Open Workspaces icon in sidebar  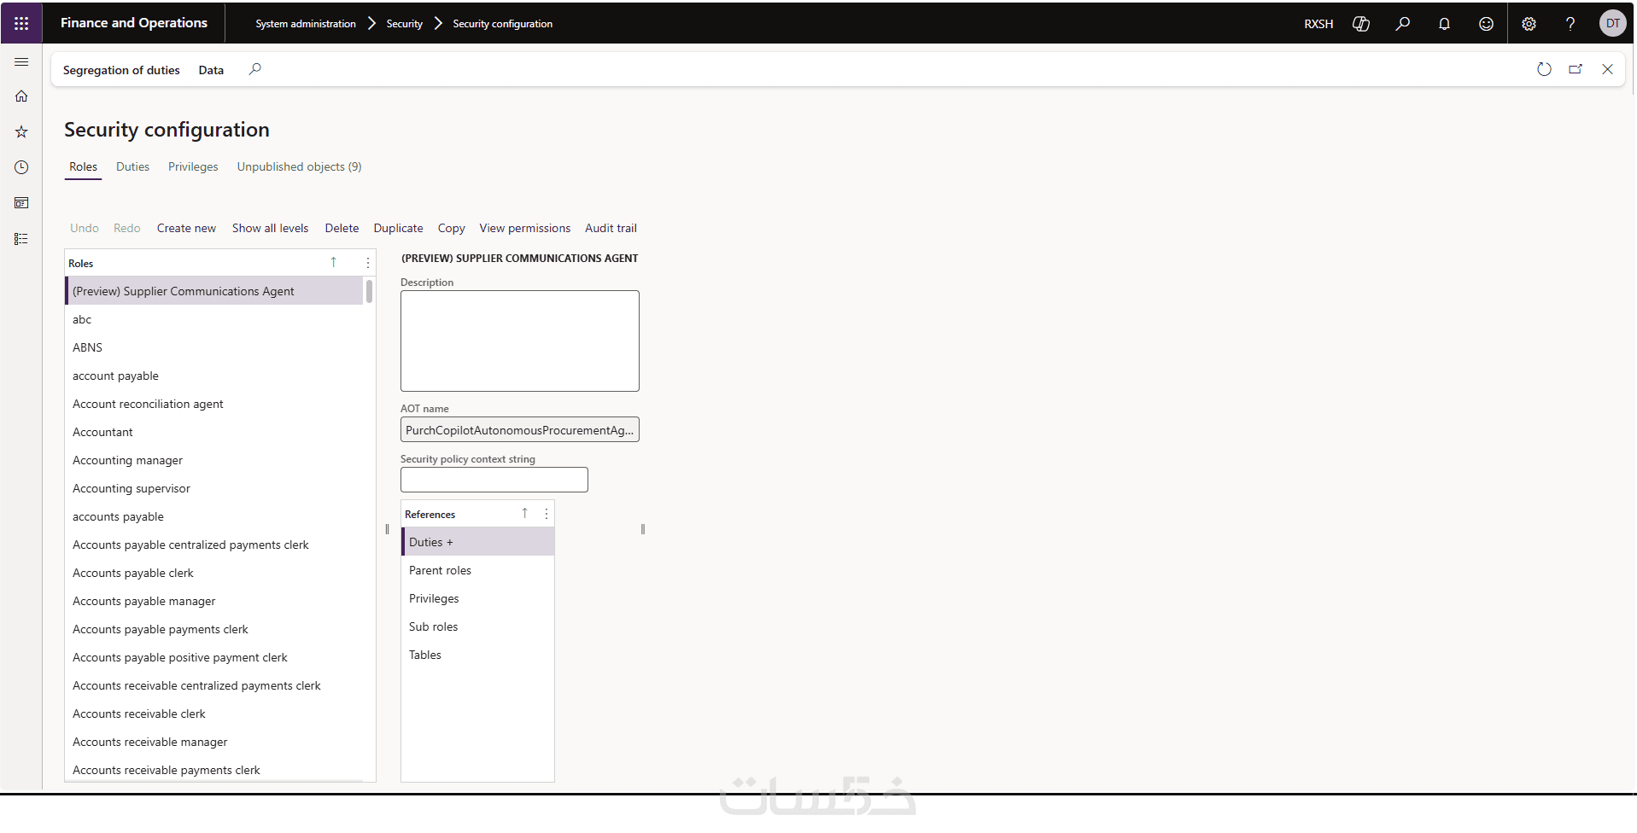pyautogui.click(x=21, y=203)
